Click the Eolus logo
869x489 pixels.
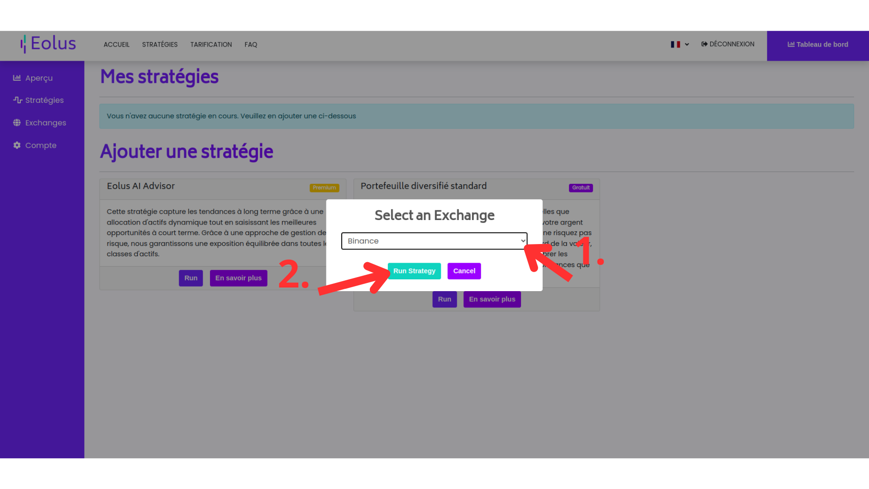[48, 44]
